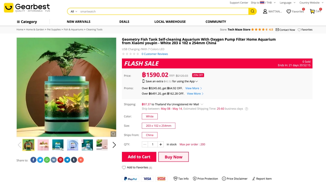Expand the shipping method dropdown
The height and width of the screenshot is (186, 326).
coord(202,104)
